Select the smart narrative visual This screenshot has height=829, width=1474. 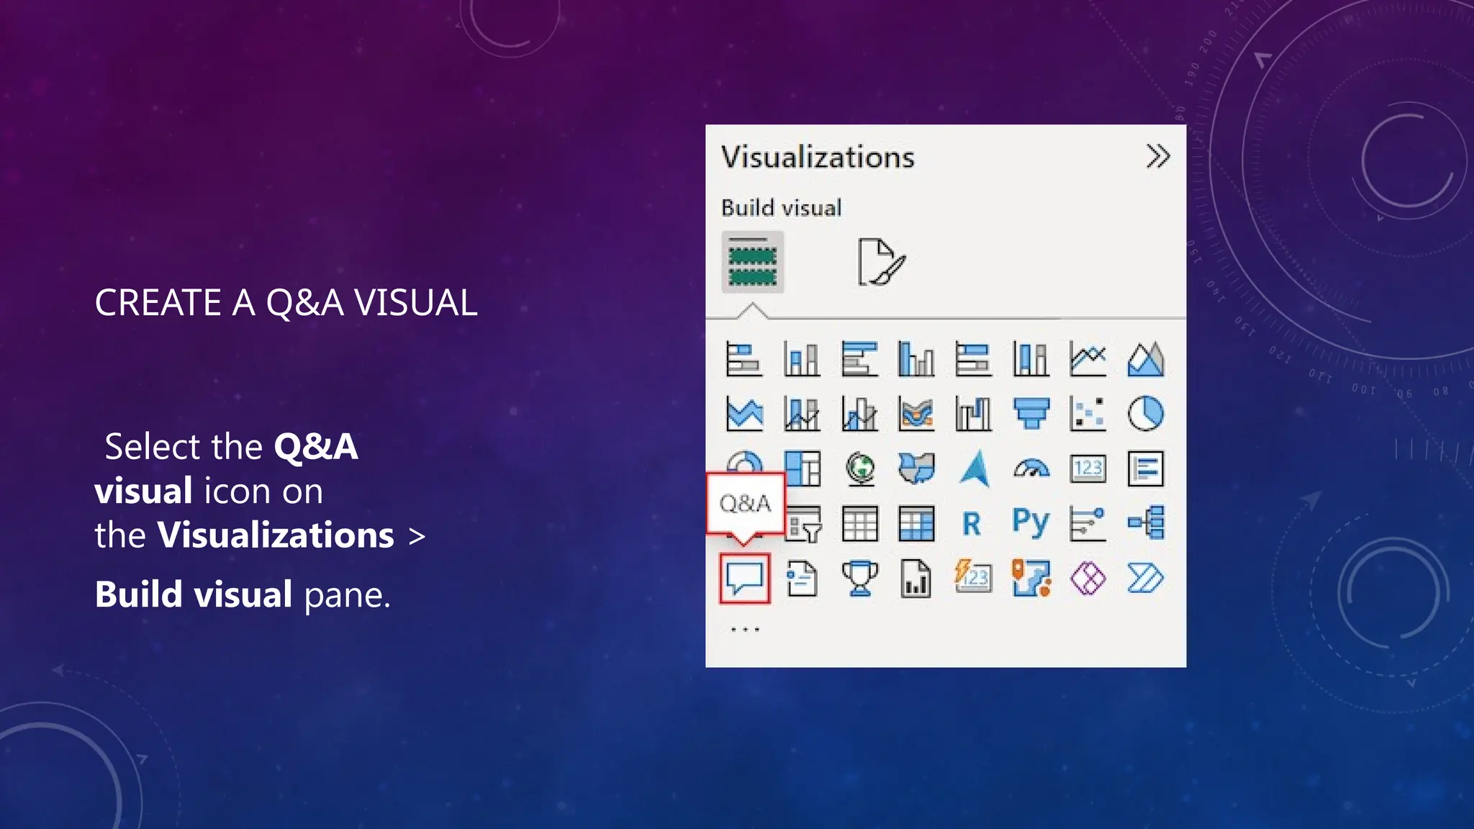pos(802,579)
